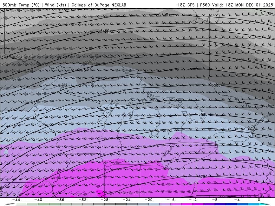Click the -28 colorbar scale label

tap(104, 200)
